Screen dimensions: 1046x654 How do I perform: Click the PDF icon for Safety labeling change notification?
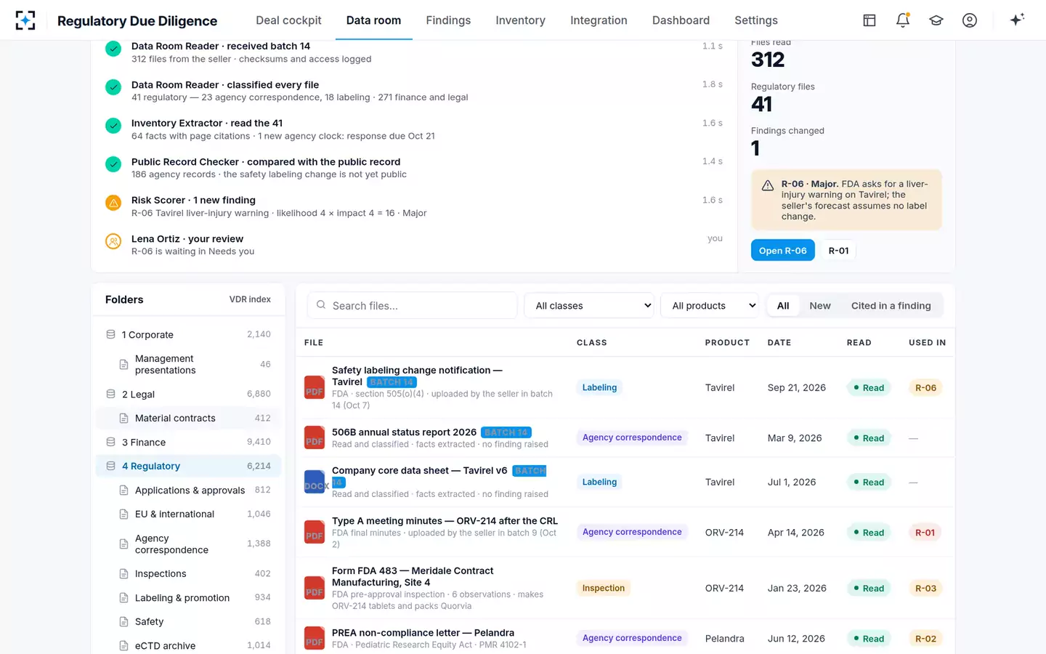pyautogui.click(x=315, y=387)
